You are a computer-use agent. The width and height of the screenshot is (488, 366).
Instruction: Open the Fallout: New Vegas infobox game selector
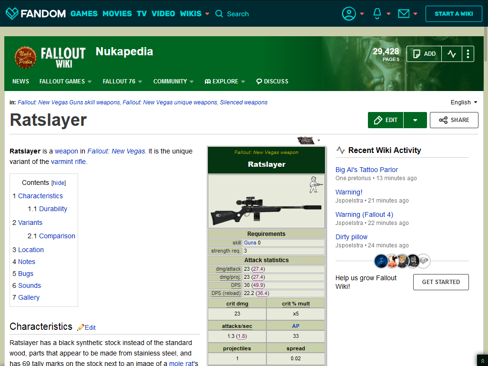click(307, 140)
